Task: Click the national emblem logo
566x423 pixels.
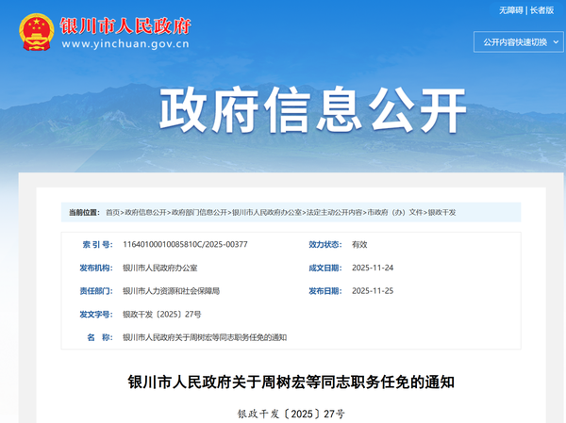Action: tap(34, 30)
